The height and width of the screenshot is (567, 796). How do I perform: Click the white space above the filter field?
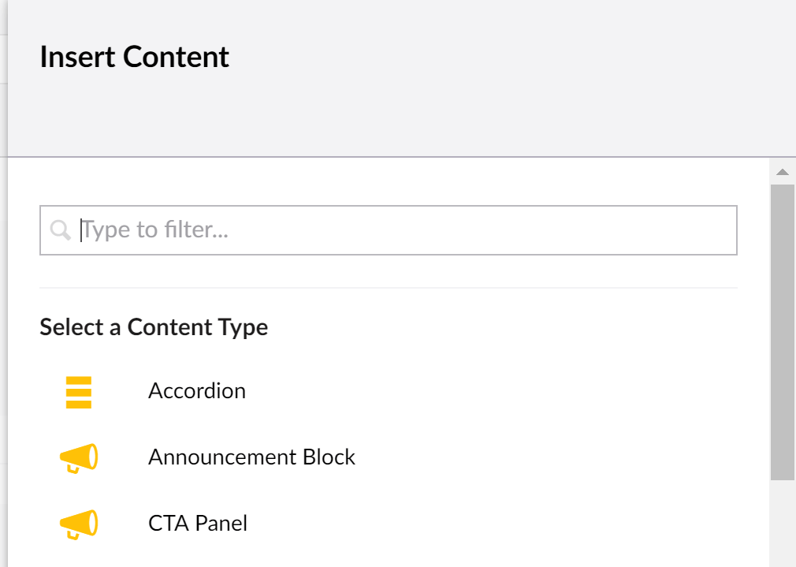tap(389, 183)
